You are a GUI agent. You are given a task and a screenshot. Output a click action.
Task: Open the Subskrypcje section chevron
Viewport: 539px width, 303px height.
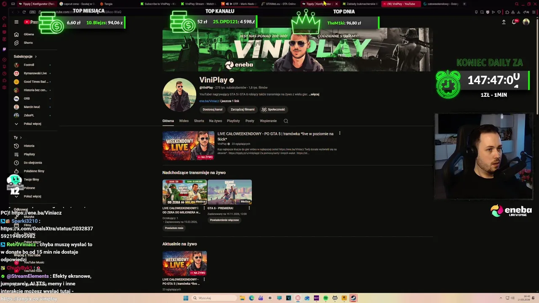[36, 56]
